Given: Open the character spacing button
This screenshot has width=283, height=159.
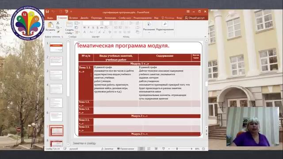Looking at the screenshot, I should (x=107, y=27).
